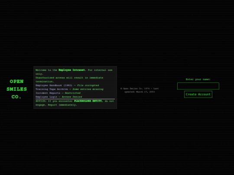
Task: Click the OPEN SMILES CO. logo text
Action: click(16, 89)
